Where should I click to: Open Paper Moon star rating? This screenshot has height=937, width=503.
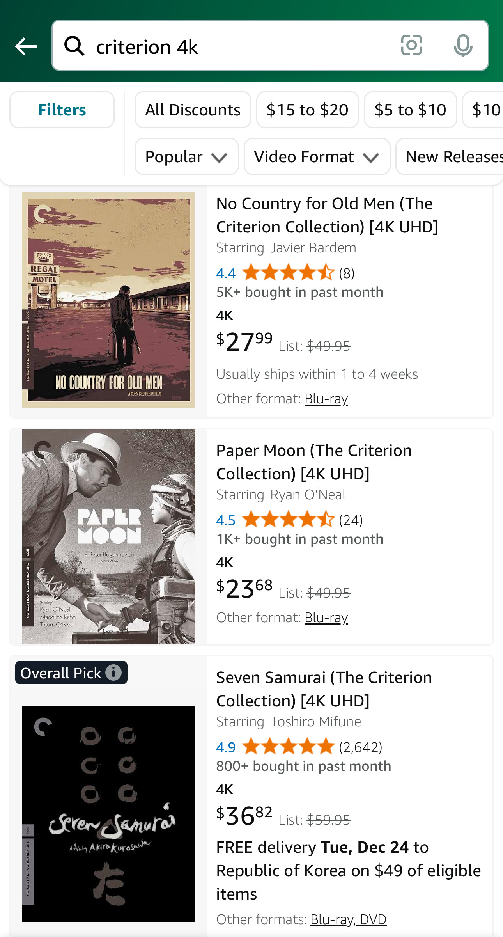click(x=288, y=520)
